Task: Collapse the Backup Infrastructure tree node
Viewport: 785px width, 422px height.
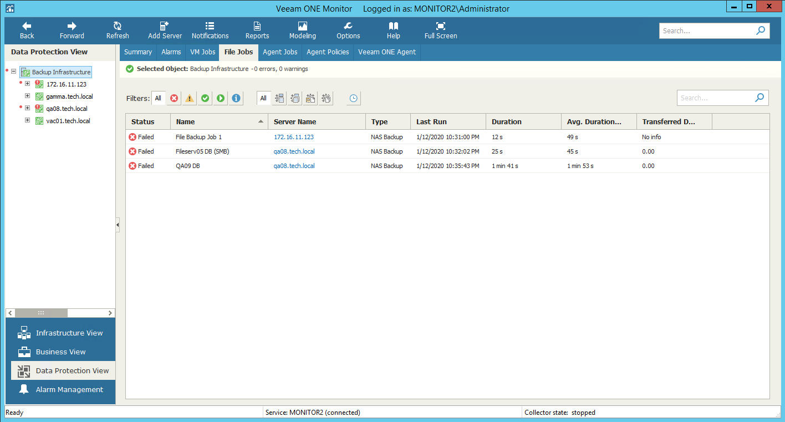Action: (13, 72)
